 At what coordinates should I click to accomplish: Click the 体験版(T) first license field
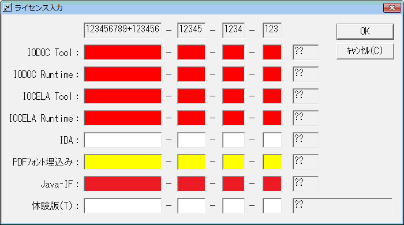pyautogui.click(x=122, y=206)
